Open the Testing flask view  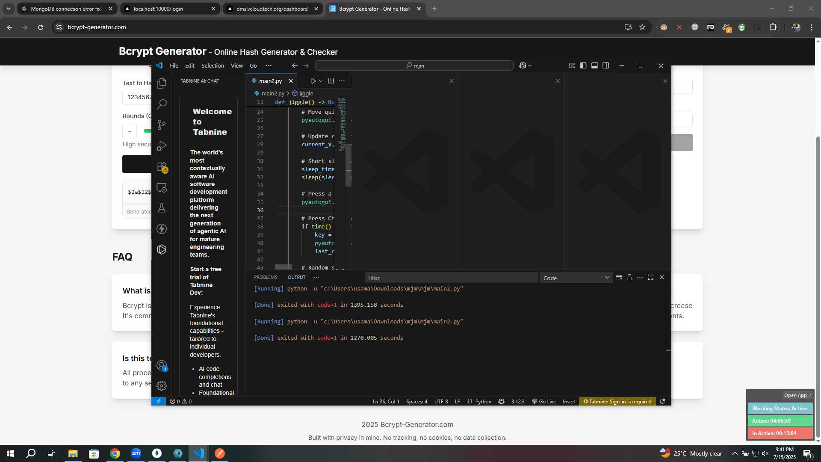click(x=162, y=208)
